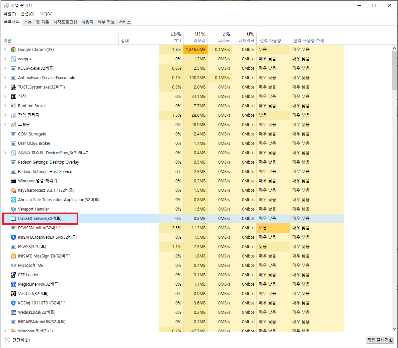Click the Antimalware Service Executable icon
The height and width of the screenshot is (348, 398).
click(x=13, y=78)
